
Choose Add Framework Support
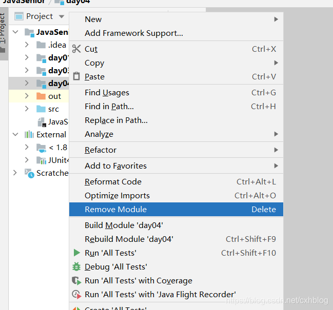pyautogui.click(x=176, y=33)
